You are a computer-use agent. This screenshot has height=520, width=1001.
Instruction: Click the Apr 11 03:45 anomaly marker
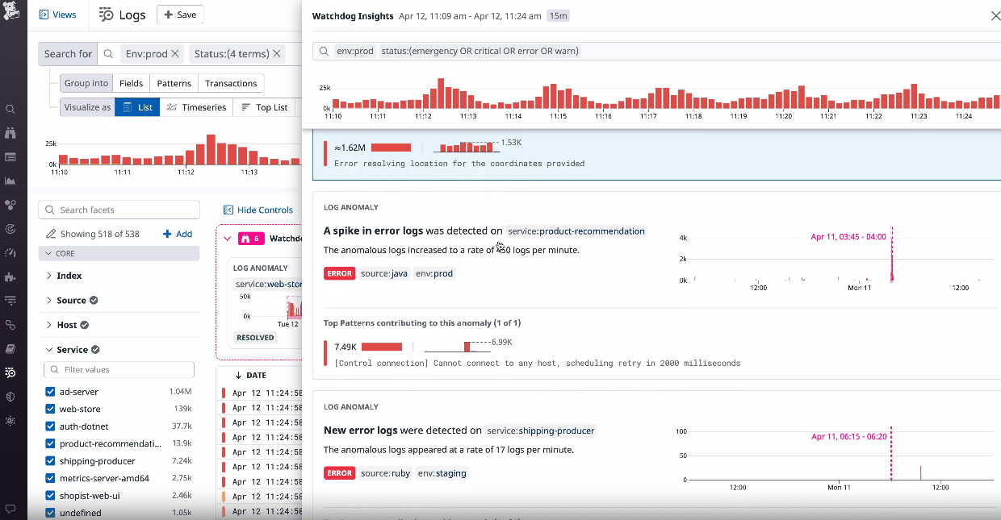point(892,254)
